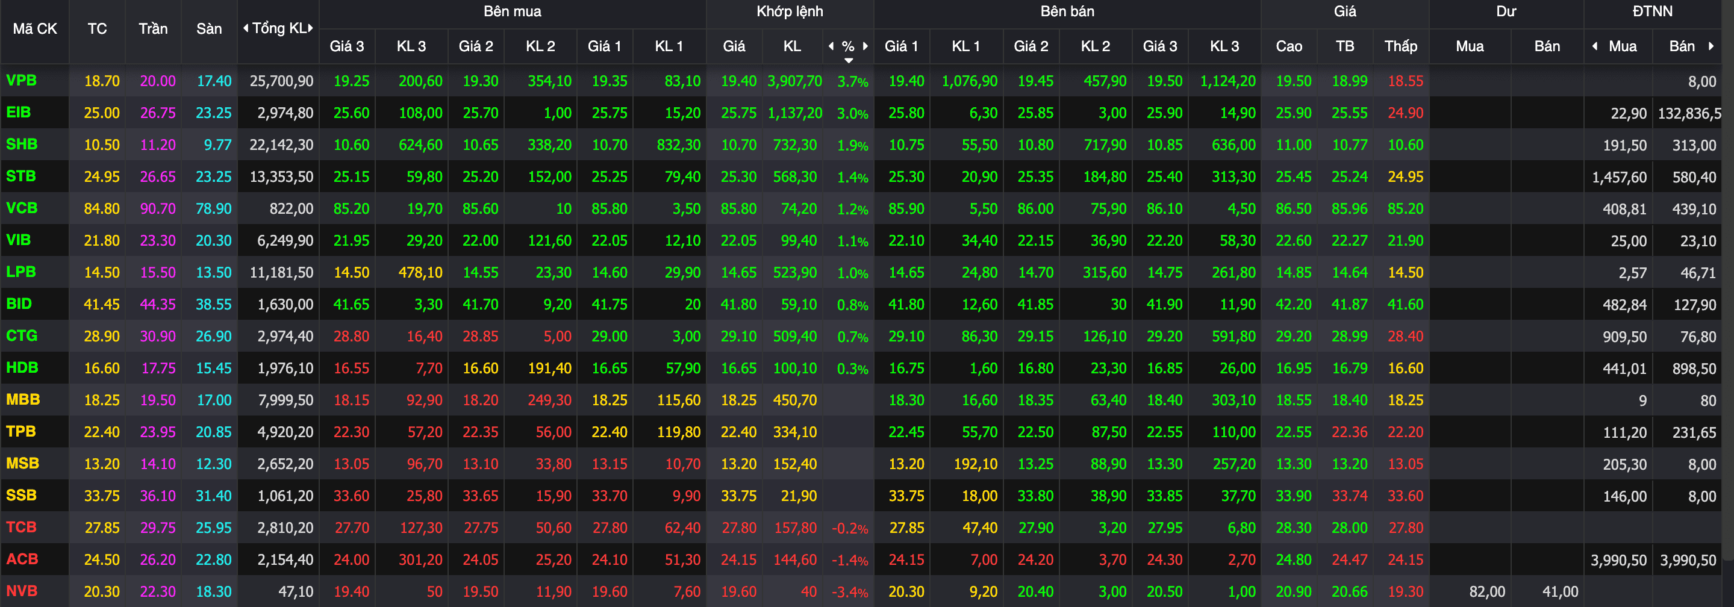This screenshot has width=1734, height=607.
Task: Click descending sort arrow under % header
Action: (x=849, y=61)
